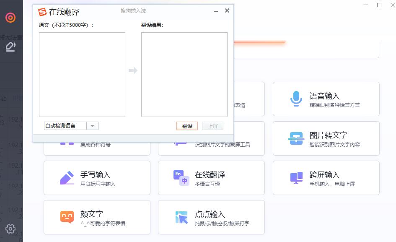Click inside the 原文 source text box
The width and height of the screenshot is (396, 242).
[82, 74]
